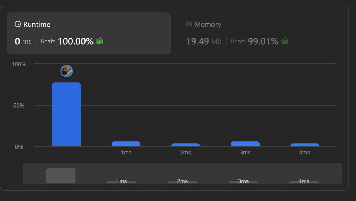The width and height of the screenshot is (356, 201).
Task: Click the Memory chip icon
Action: pos(189,24)
